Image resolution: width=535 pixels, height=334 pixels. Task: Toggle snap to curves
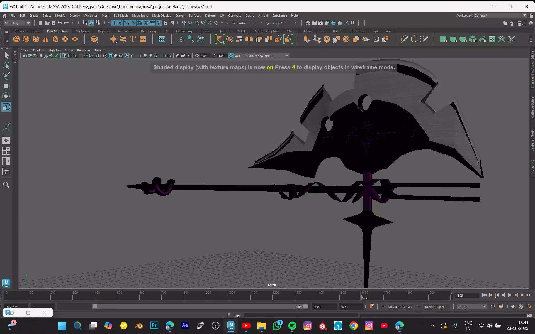(x=191, y=23)
